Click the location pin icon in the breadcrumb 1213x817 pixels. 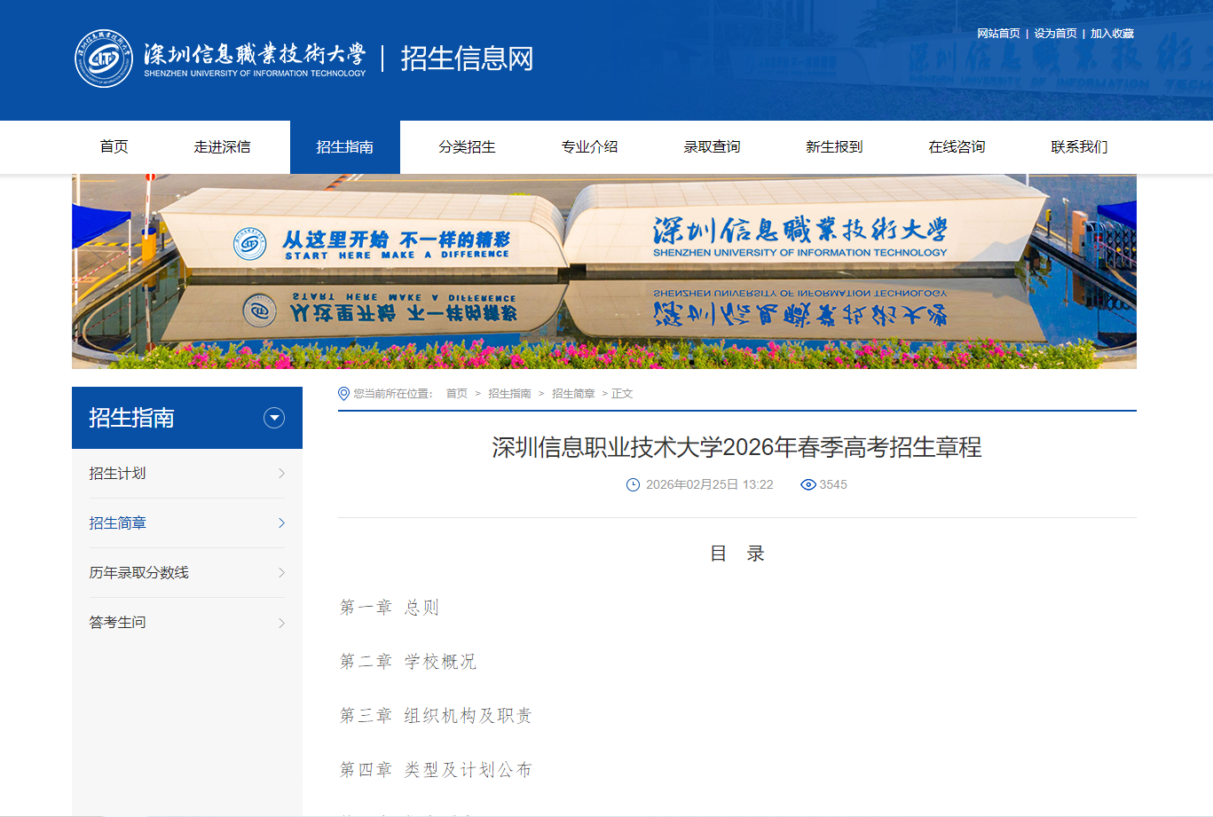point(343,392)
